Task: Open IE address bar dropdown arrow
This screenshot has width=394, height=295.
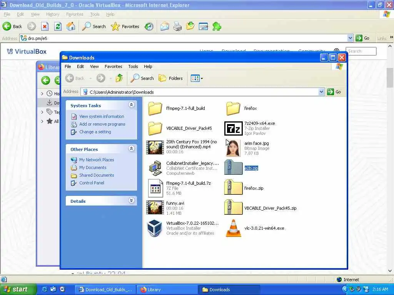Action: coord(350,38)
